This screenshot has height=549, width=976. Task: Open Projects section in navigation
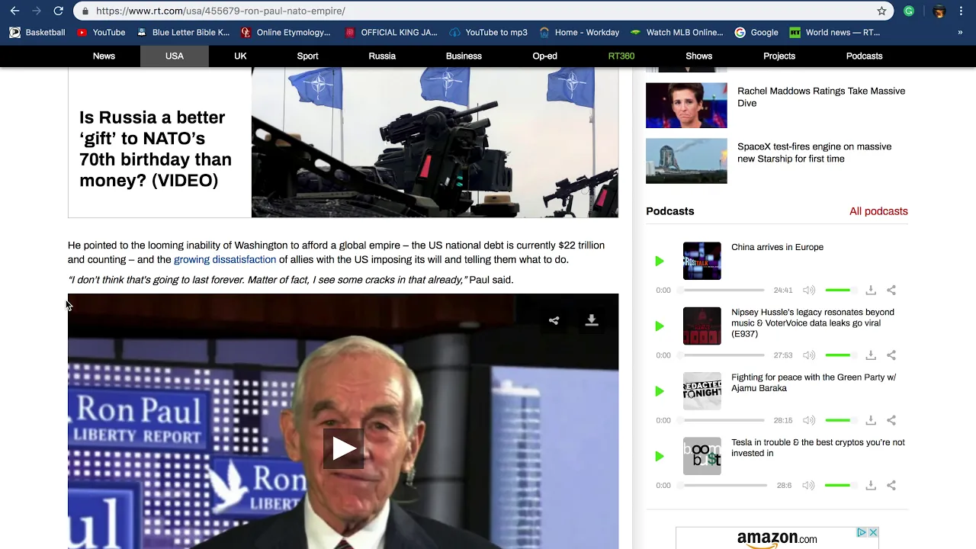[779, 56]
